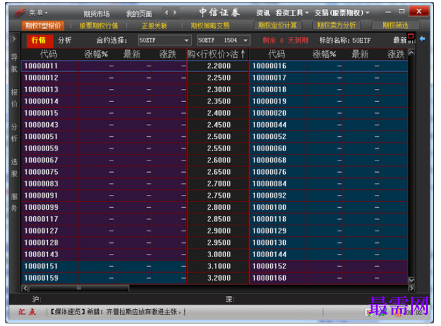Expand the left sidebar arrow button
Screen dimensions: 441x326
(14, 39)
